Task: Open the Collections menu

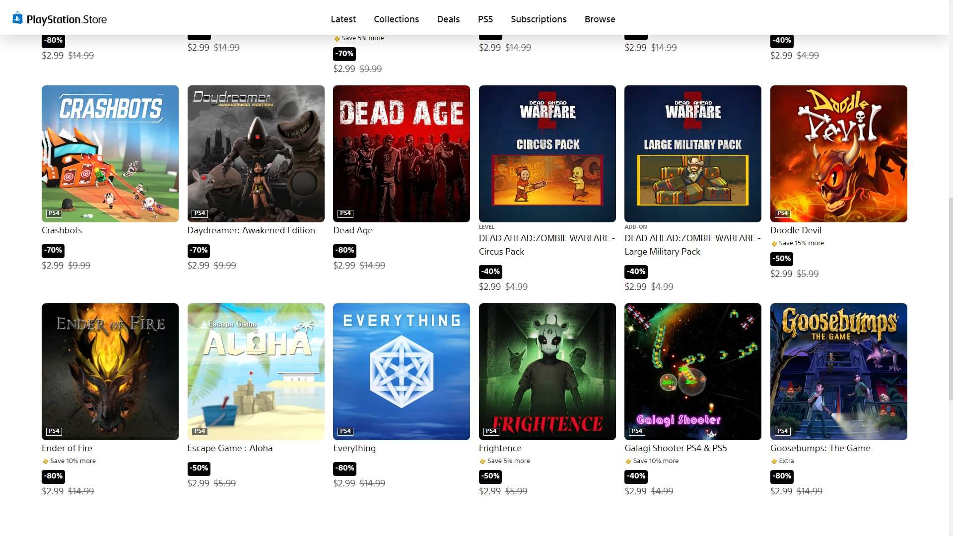Action: pos(396,19)
